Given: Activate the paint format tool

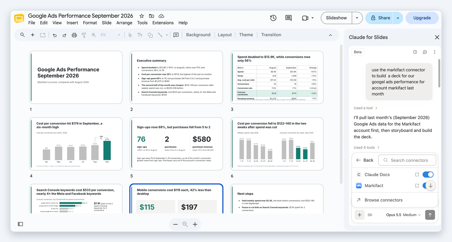Looking at the screenshot, I should click(84, 35).
